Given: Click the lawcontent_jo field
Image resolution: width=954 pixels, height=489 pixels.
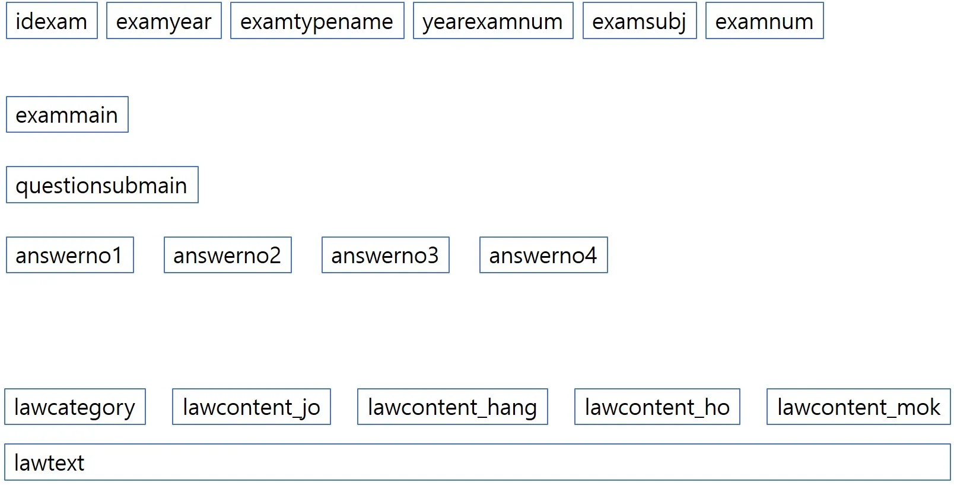Looking at the screenshot, I should [x=252, y=407].
